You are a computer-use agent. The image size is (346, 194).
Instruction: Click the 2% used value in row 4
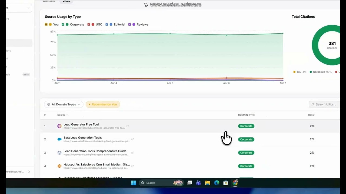(x=312, y=166)
